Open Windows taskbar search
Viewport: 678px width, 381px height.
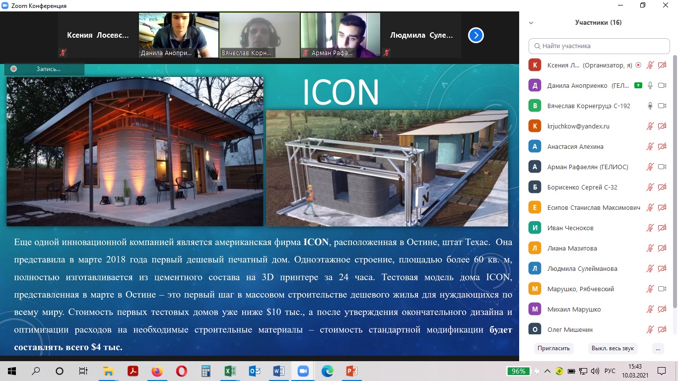point(36,371)
